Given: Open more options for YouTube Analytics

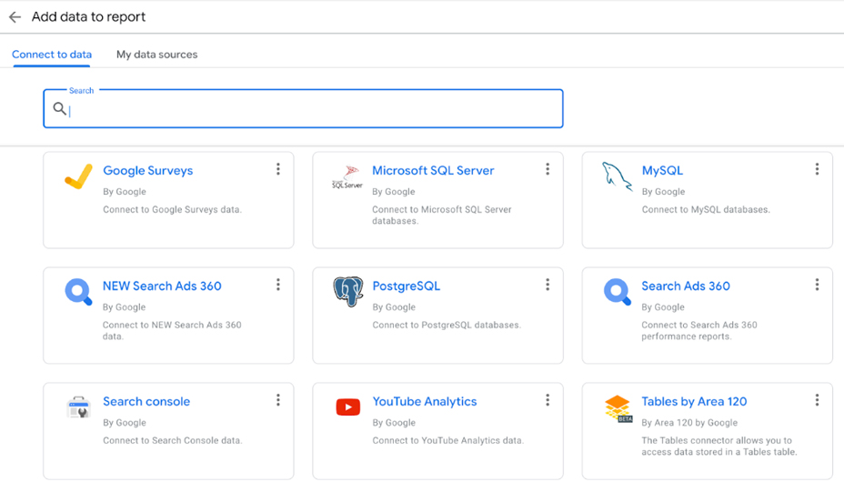Looking at the screenshot, I should tap(548, 399).
